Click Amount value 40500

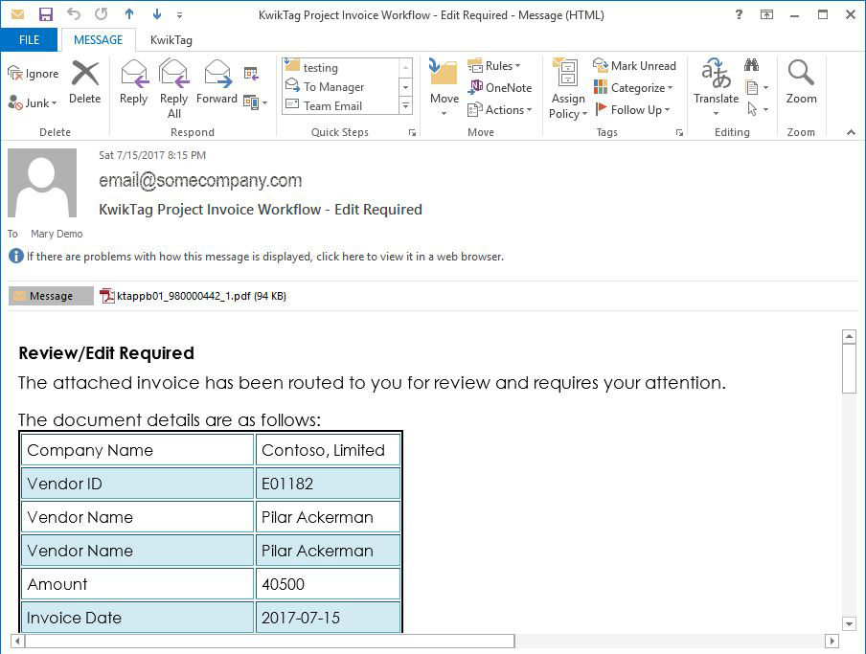pos(328,584)
